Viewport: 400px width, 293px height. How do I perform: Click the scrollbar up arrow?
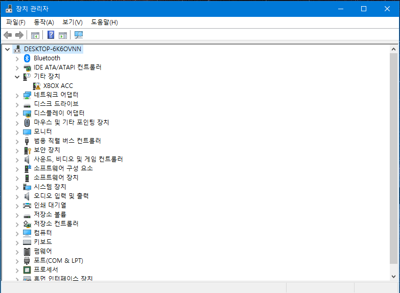(393, 49)
